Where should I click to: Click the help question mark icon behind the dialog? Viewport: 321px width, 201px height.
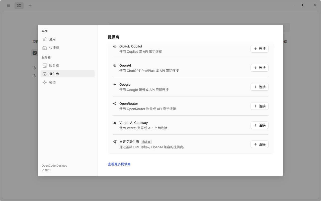pos(34,76)
